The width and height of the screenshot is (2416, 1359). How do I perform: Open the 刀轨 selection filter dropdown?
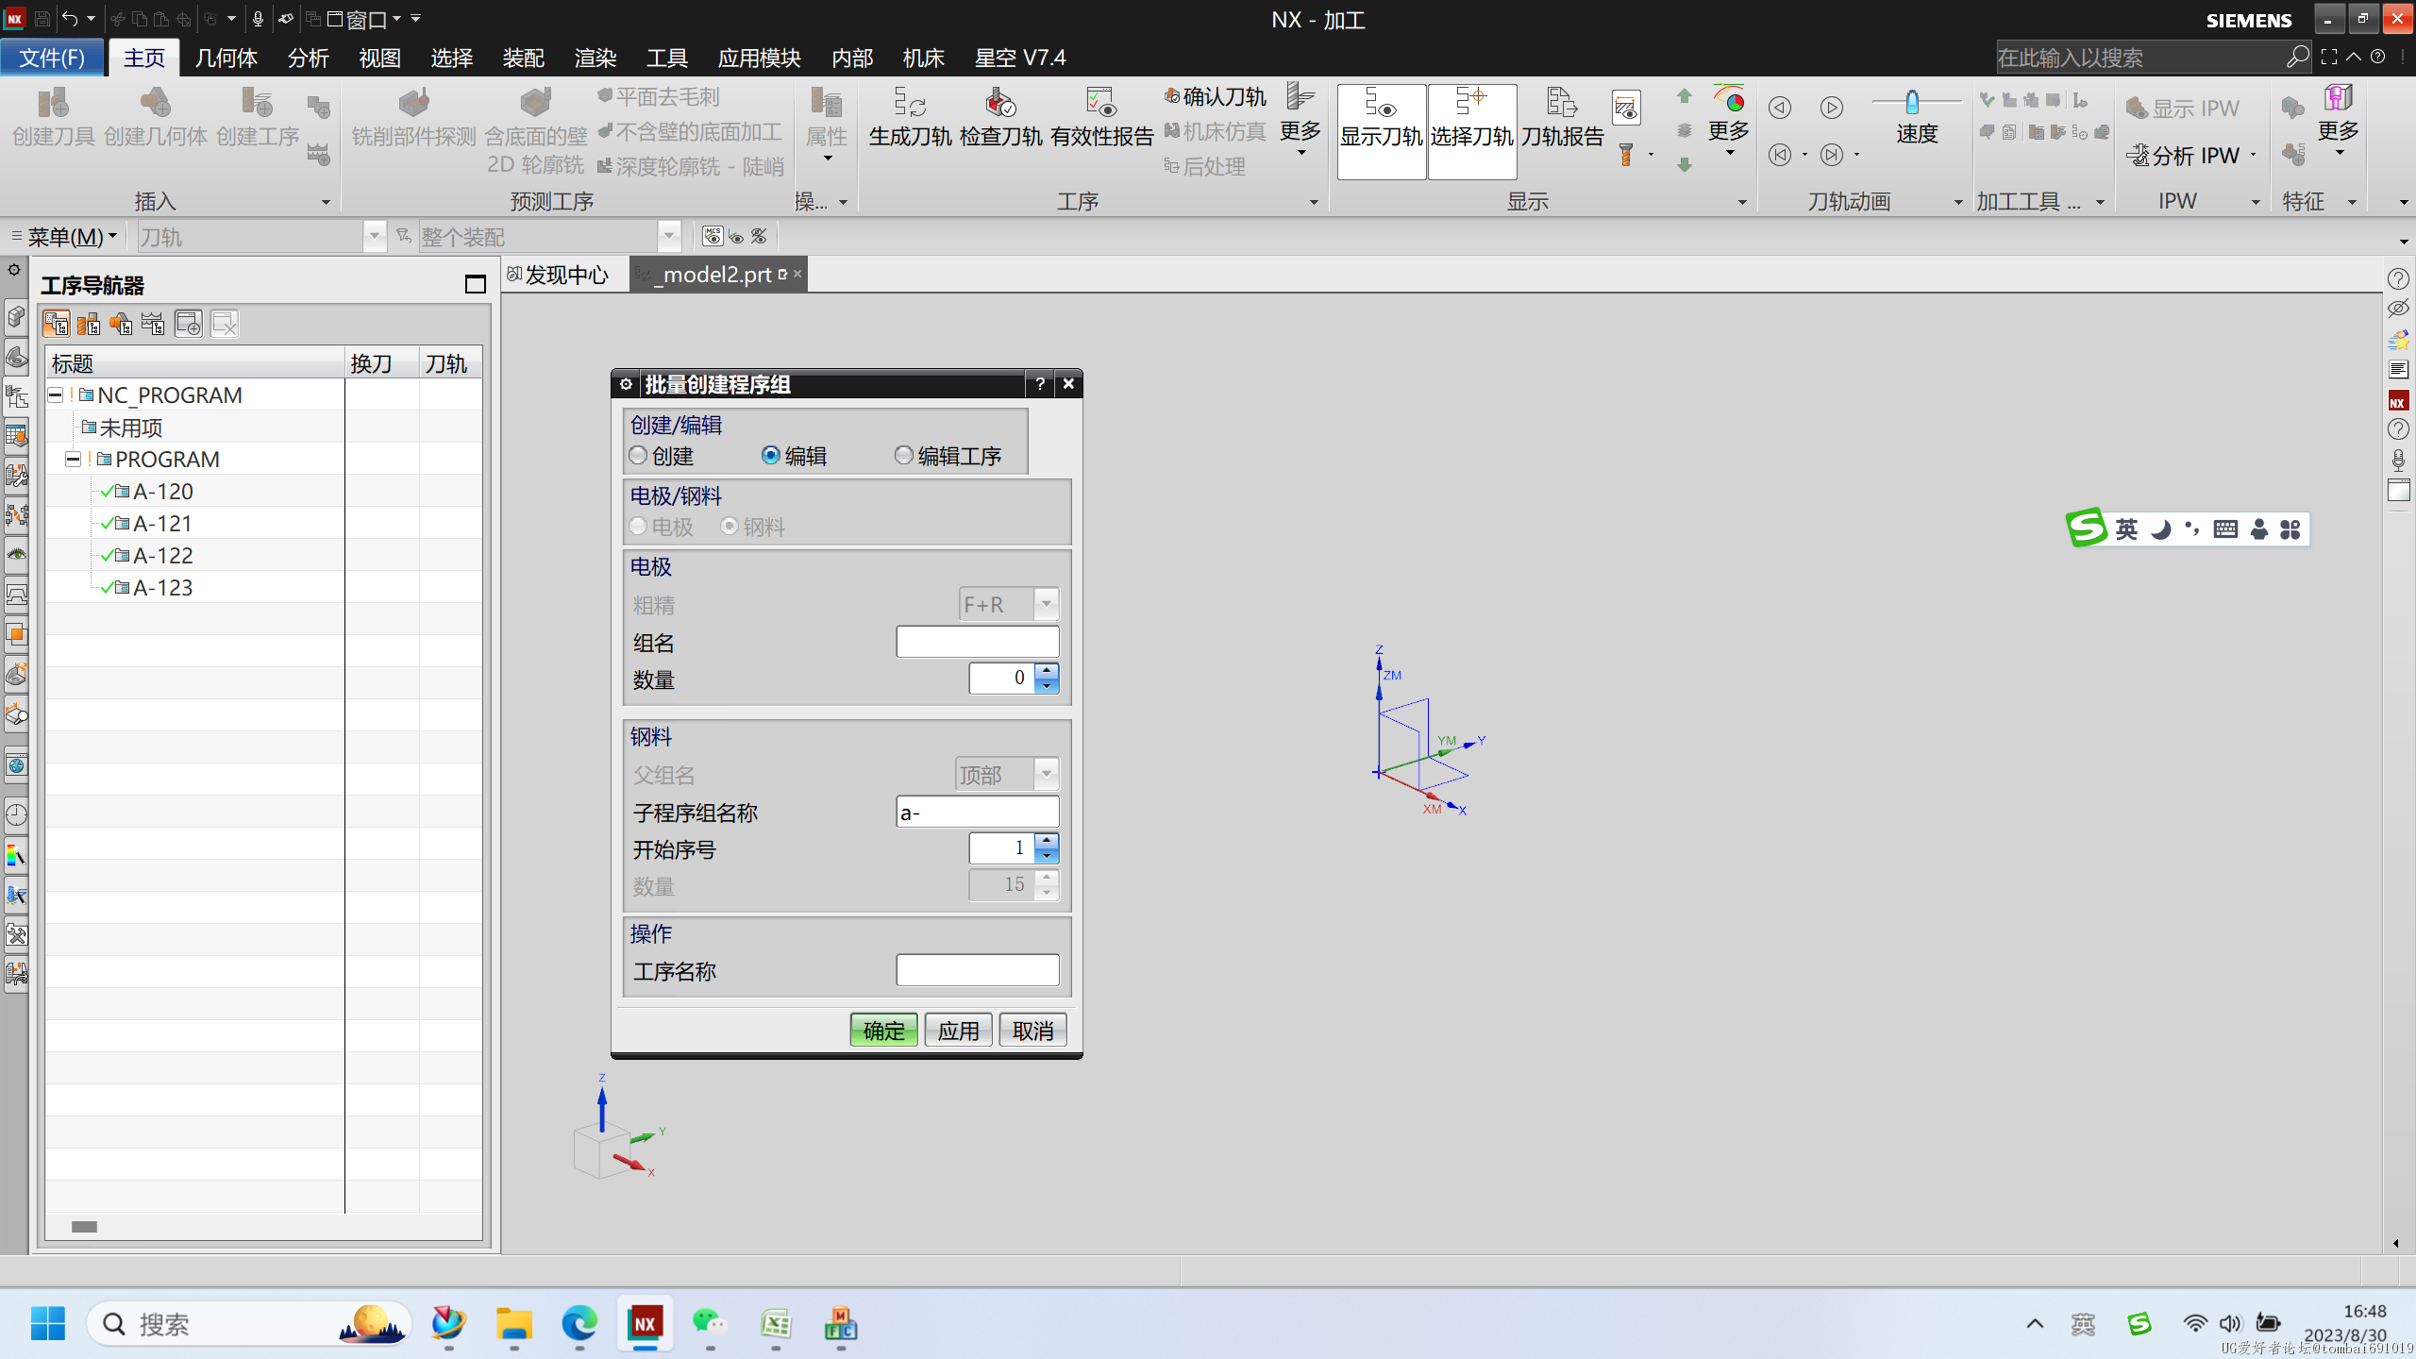click(x=375, y=236)
